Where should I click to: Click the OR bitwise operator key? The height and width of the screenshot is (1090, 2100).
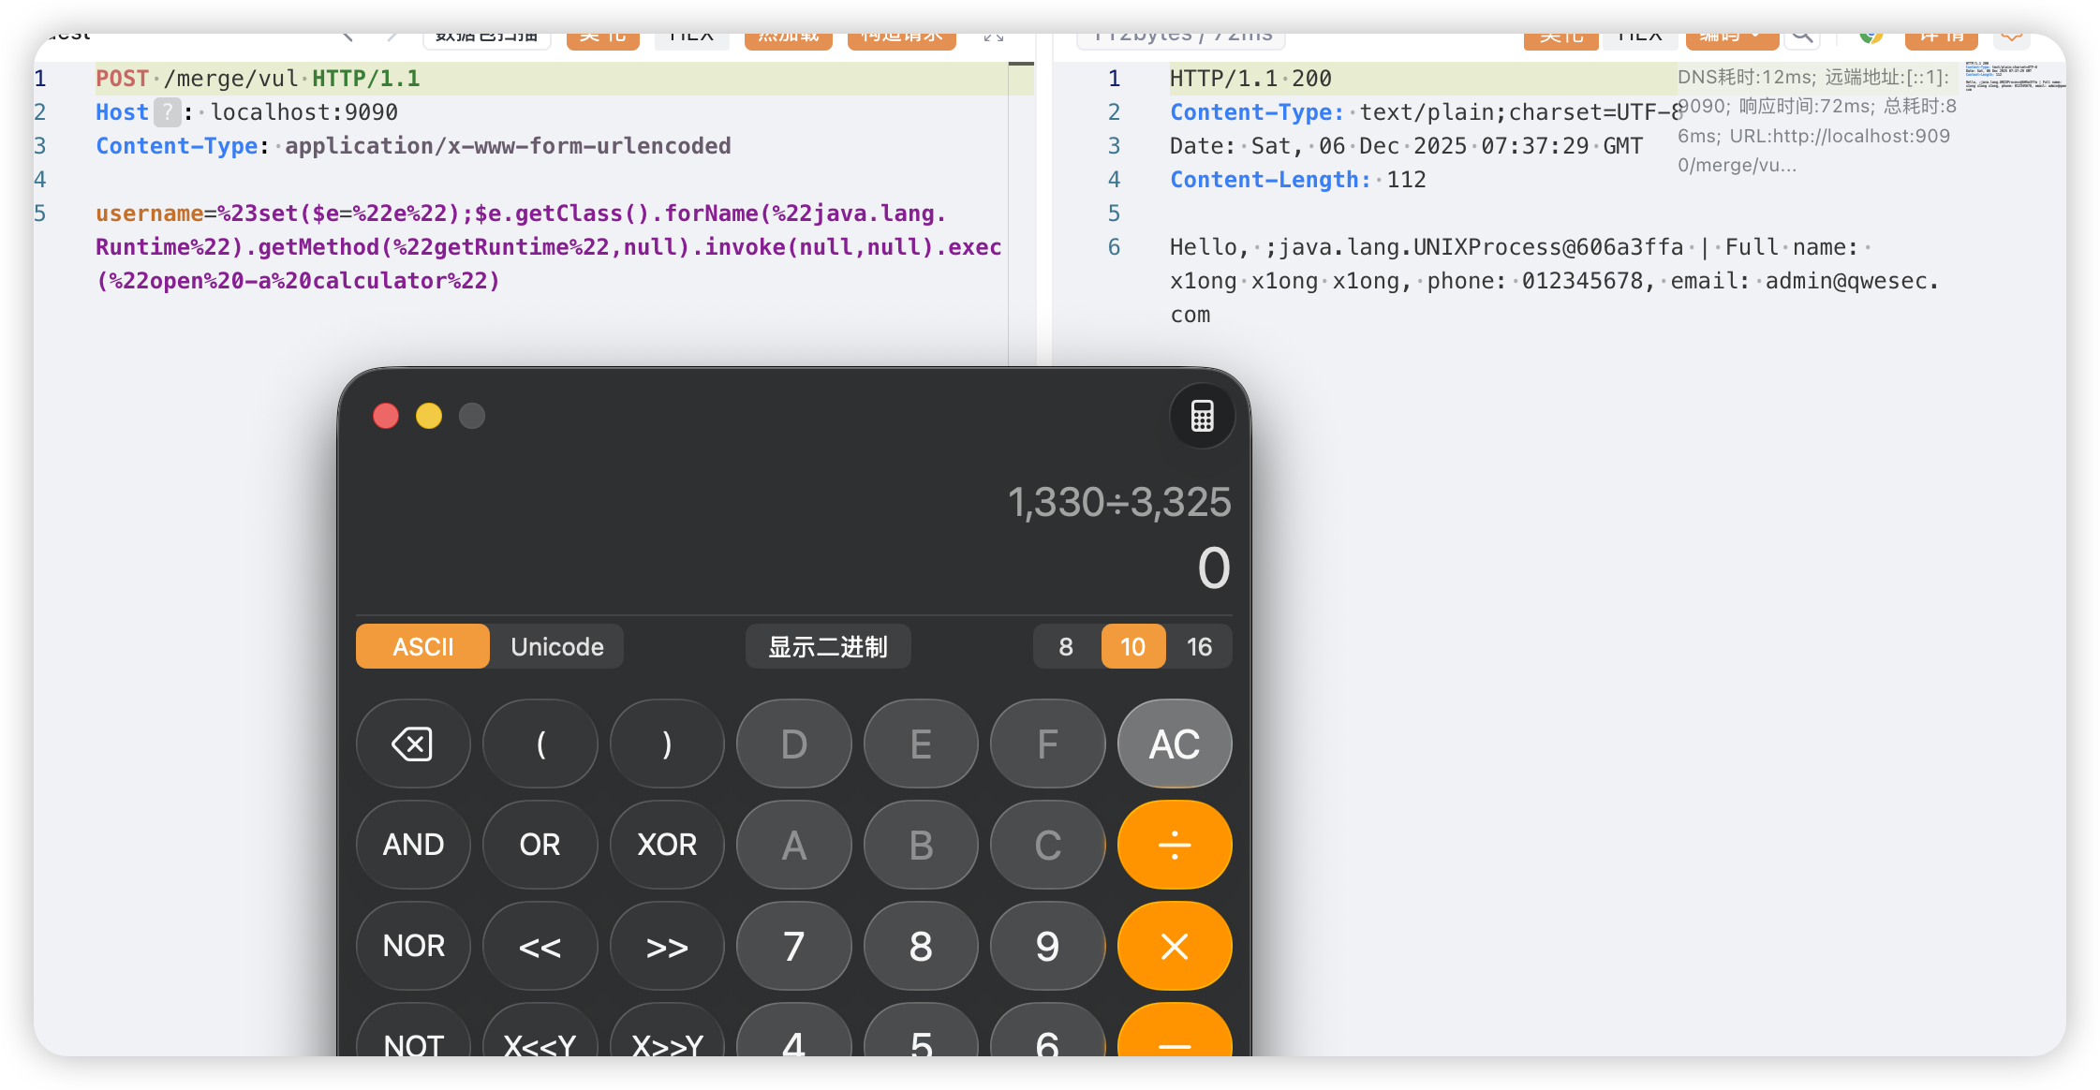(x=540, y=845)
